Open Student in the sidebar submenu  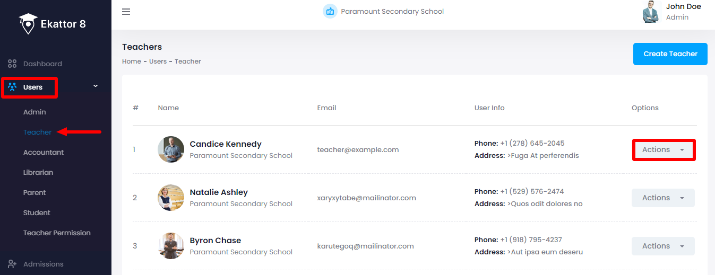(x=37, y=212)
